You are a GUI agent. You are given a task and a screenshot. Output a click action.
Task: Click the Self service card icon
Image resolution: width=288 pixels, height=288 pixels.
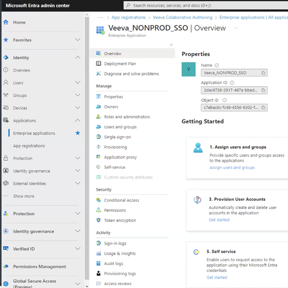(x=196, y=252)
